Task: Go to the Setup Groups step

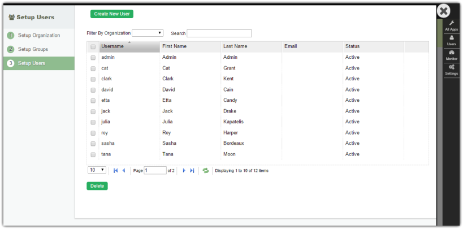Action: coord(33,49)
